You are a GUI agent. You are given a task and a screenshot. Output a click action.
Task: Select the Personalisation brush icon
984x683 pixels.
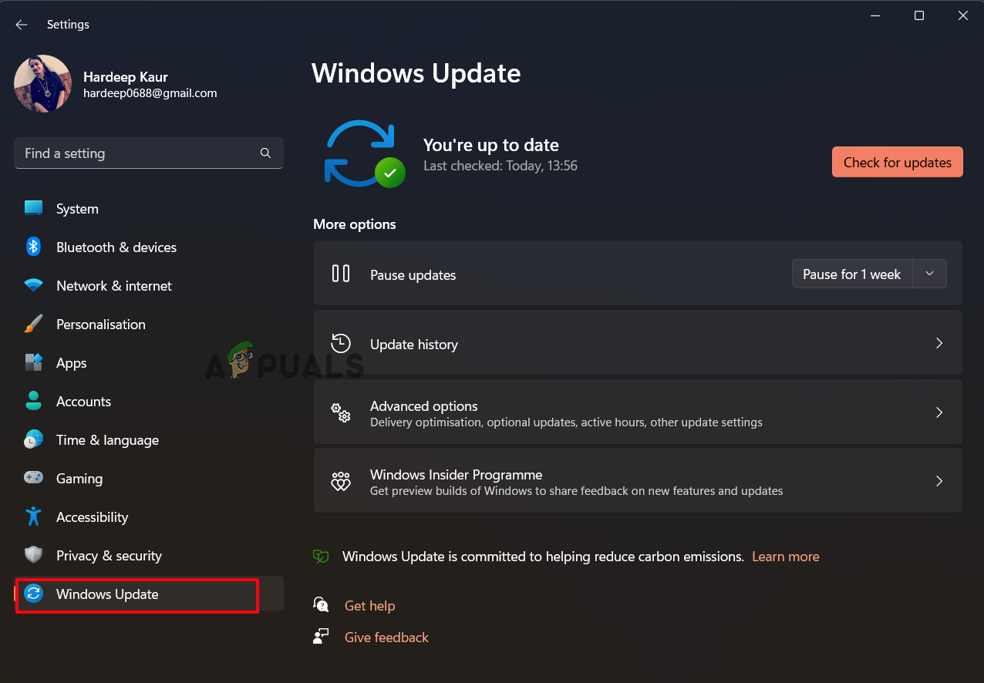(x=34, y=324)
